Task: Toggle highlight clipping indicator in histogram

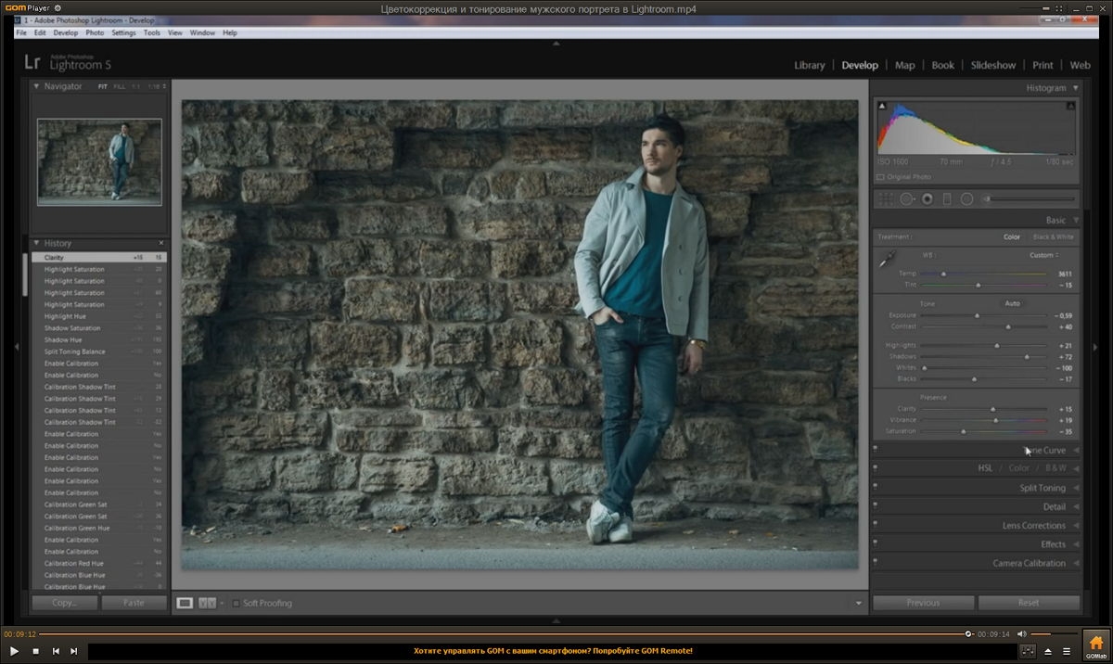Action: point(1072,107)
